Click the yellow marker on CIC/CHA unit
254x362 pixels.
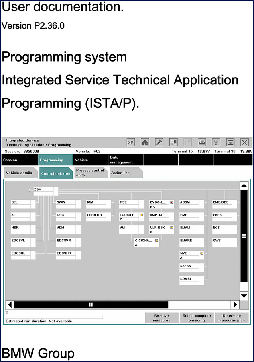click(x=156, y=241)
